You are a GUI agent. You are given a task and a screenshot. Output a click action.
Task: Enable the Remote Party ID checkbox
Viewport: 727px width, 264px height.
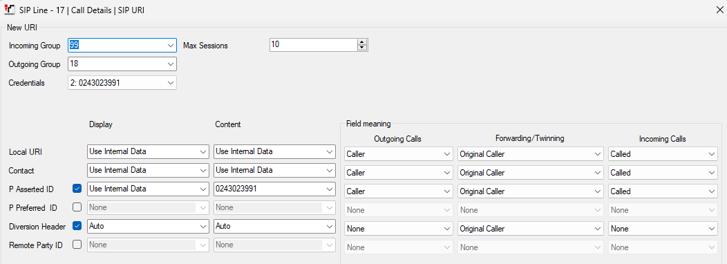77,245
